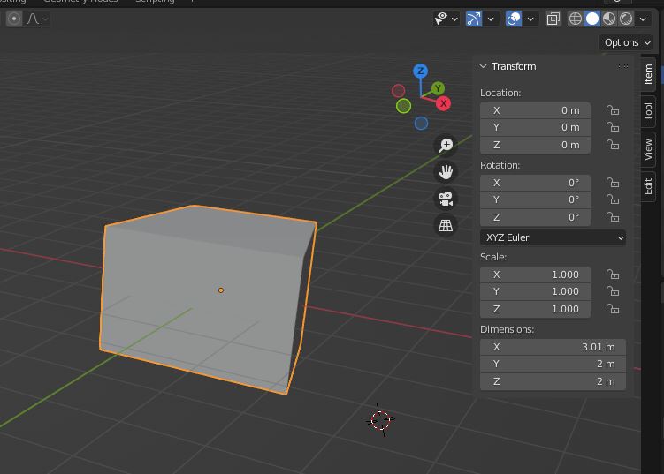This screenshot has width=664, height=474.
Task: Toggle the Rotation Z lock icon
Action: 612,217
